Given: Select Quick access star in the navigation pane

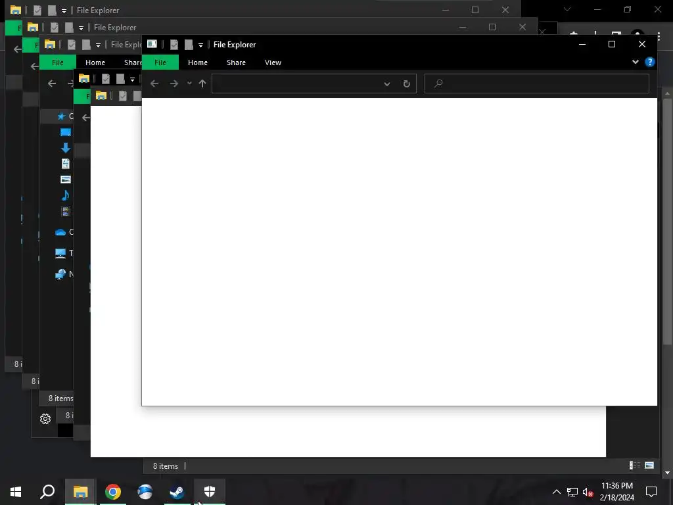Looking at the screenshot, I should point(61,116).
